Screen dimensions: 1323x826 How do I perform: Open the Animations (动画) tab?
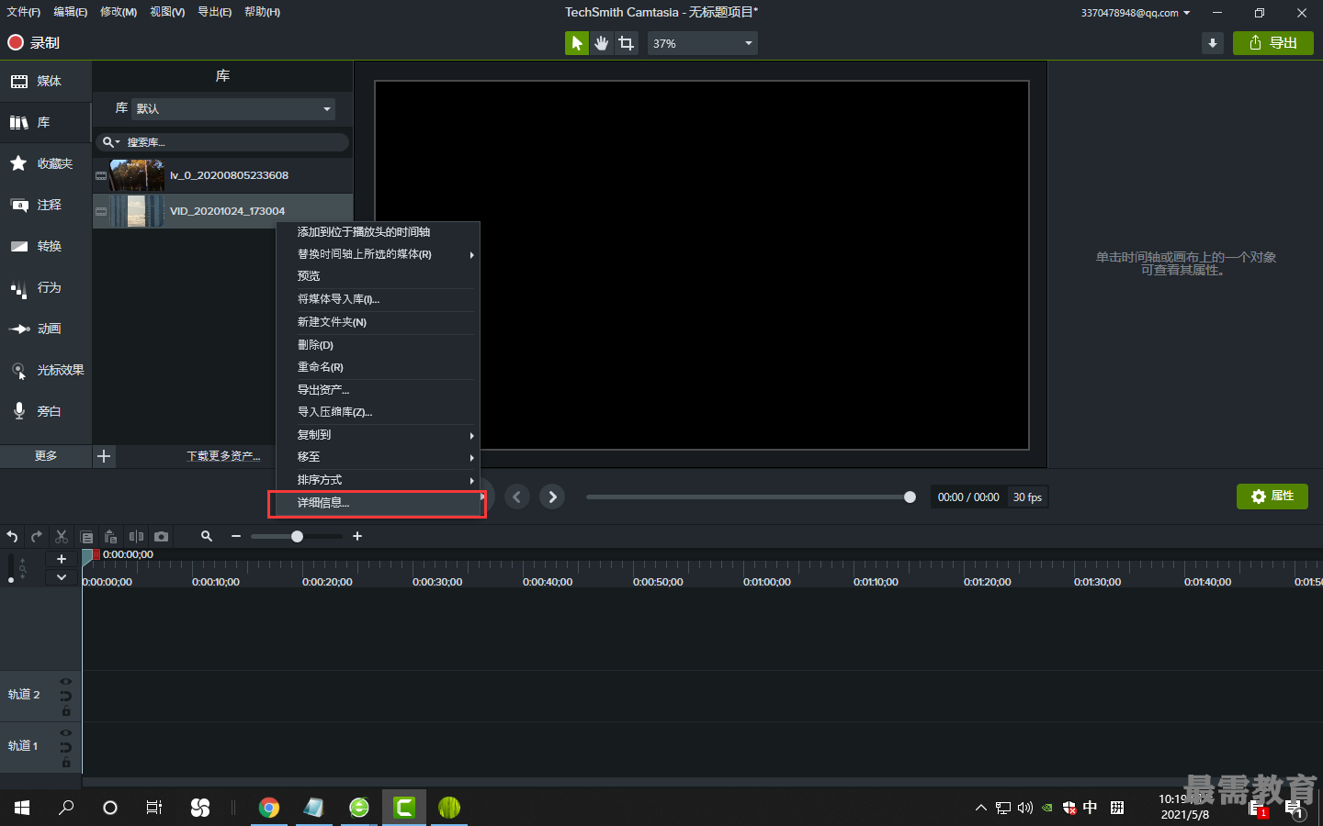(45, 329)
